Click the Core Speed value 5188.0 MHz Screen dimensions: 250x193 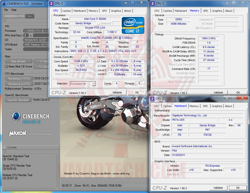tap(81, 61)
